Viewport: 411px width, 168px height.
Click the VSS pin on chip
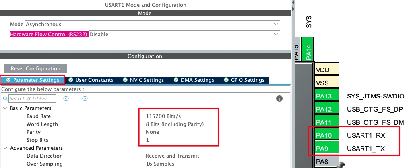(327, 82)
